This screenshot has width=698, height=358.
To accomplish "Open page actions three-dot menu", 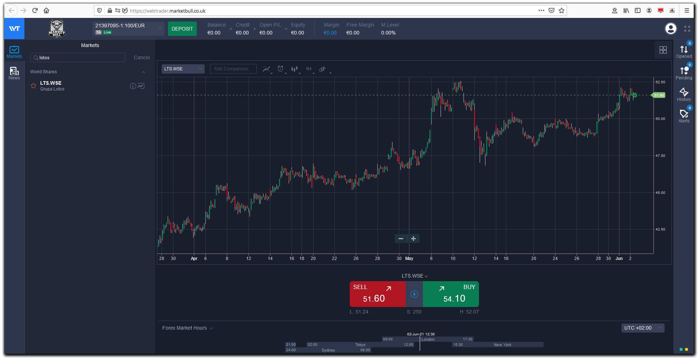I will click(541, 10).
